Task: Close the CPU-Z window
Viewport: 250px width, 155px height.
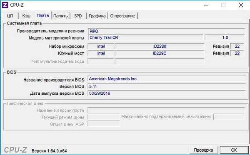Action: tap(241, 5)
